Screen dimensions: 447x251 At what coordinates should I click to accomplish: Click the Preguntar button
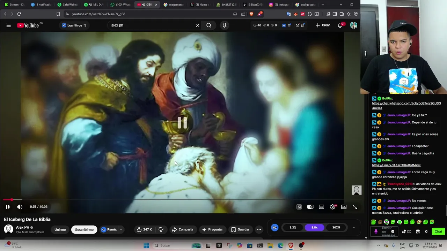[212, 229]
